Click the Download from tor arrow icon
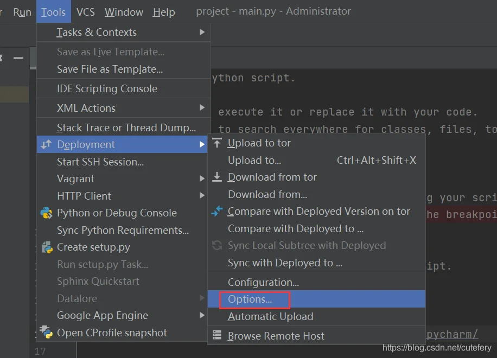This screenshot has width=497, height=358. (217, 177)
